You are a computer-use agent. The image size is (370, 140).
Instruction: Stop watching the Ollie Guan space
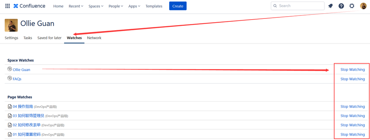(353, 70)
